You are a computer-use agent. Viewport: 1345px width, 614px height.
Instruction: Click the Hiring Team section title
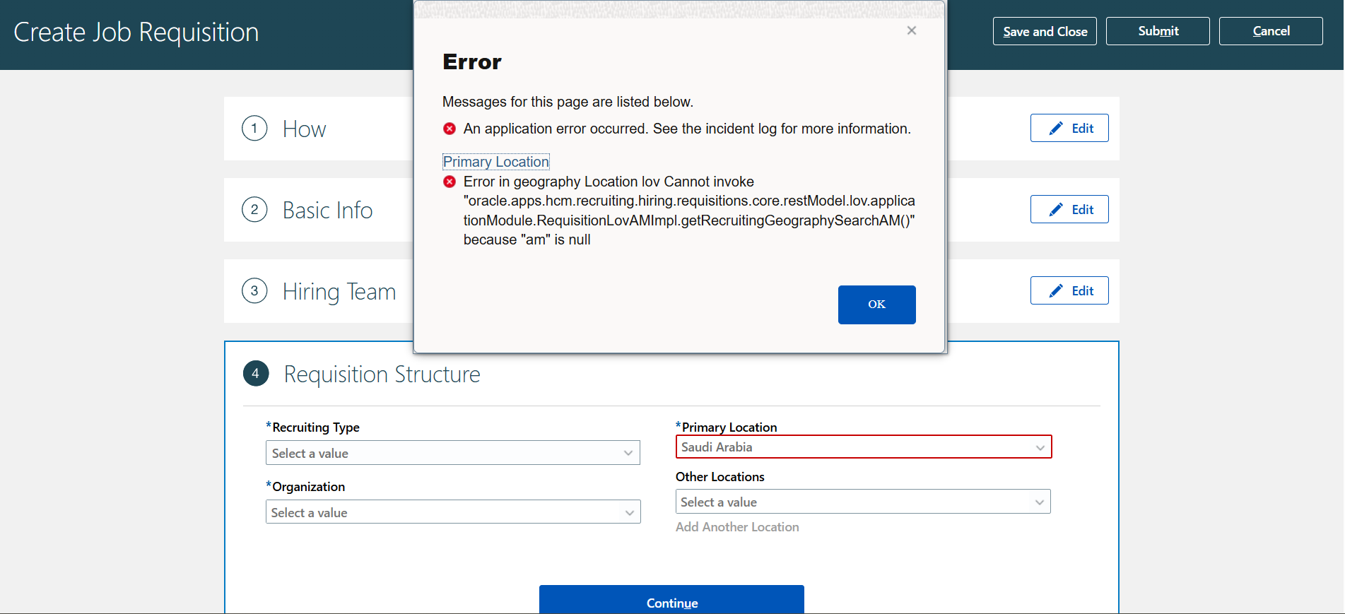339,291
